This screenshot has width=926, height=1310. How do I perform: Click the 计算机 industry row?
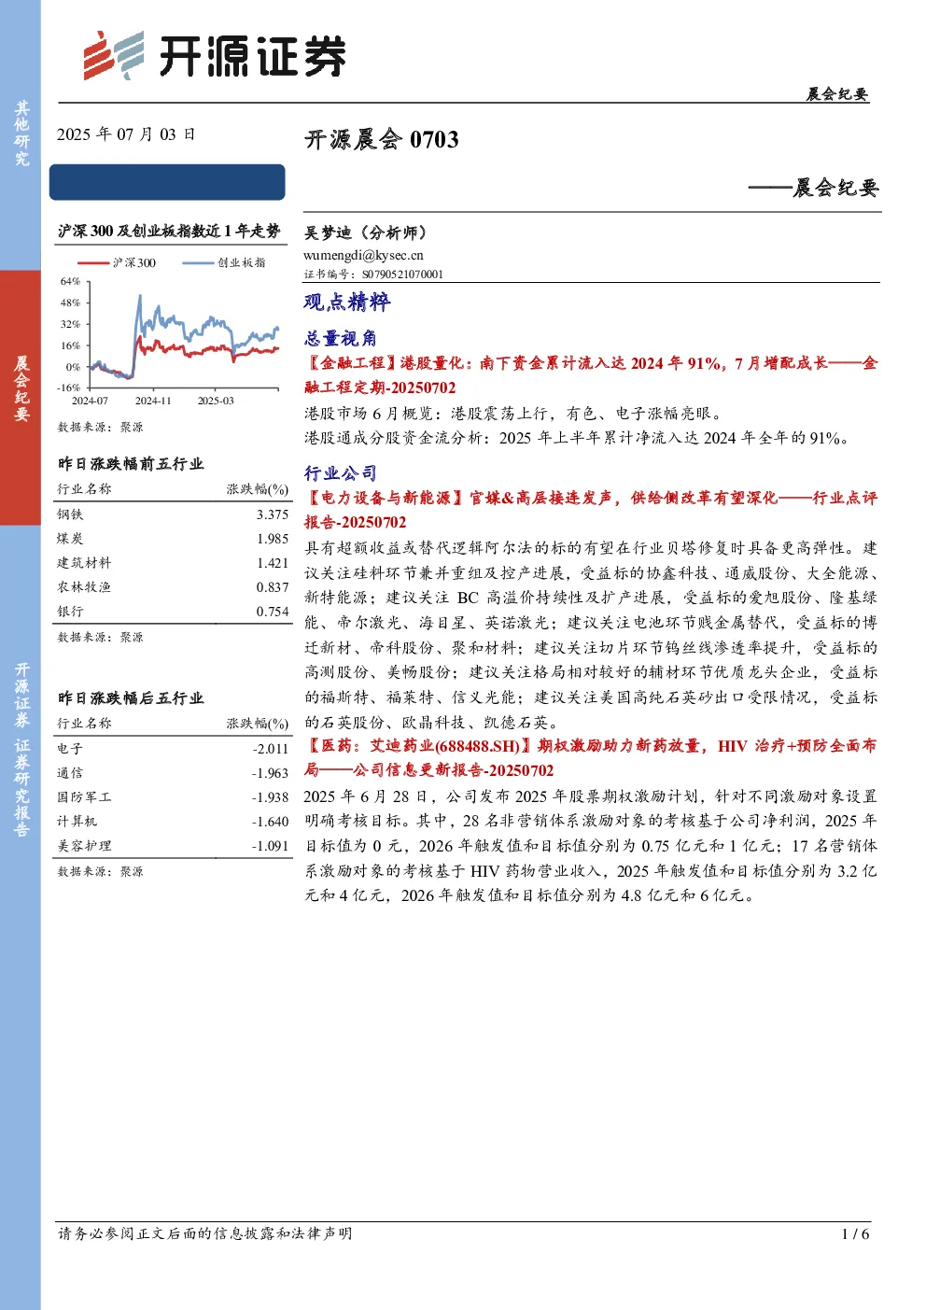(173, 822)
